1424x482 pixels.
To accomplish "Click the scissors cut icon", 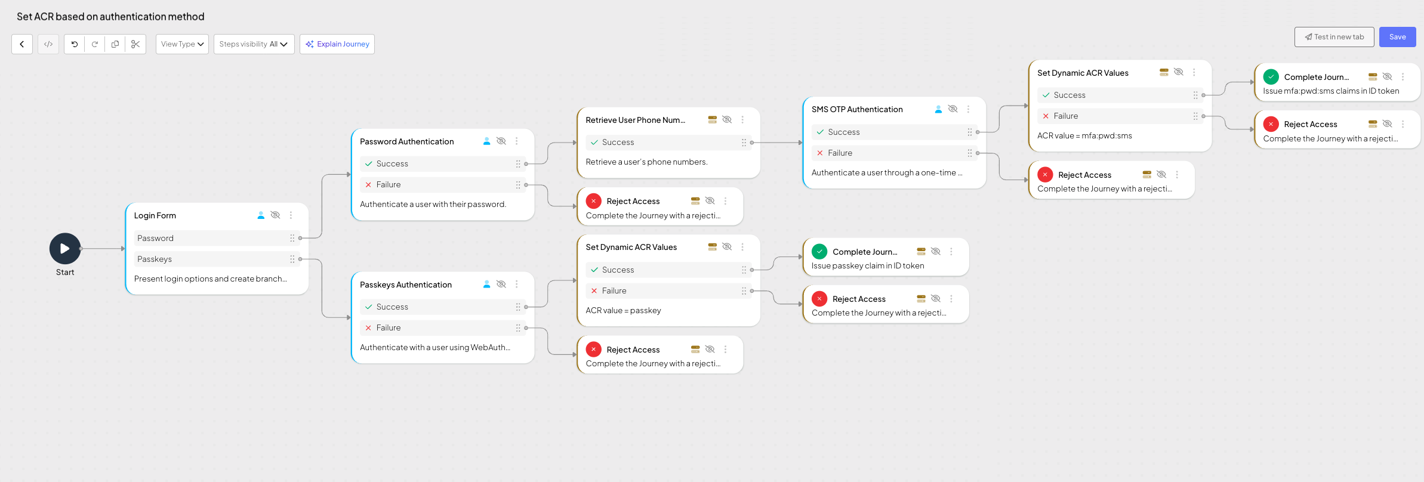I will point(135,44).
